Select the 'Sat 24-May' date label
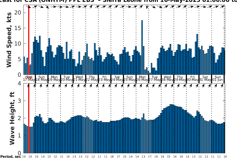This screenshot has width=237, height=158. [117, 78]
